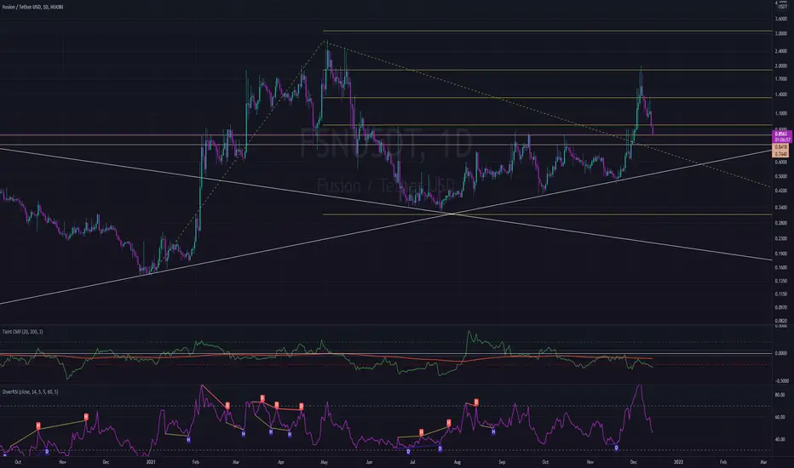Image resolution: width=794 pixels, height=468 pixels.
Task: Click the 60.00 level on RSI scale
Action: click(x=780, y=418)
